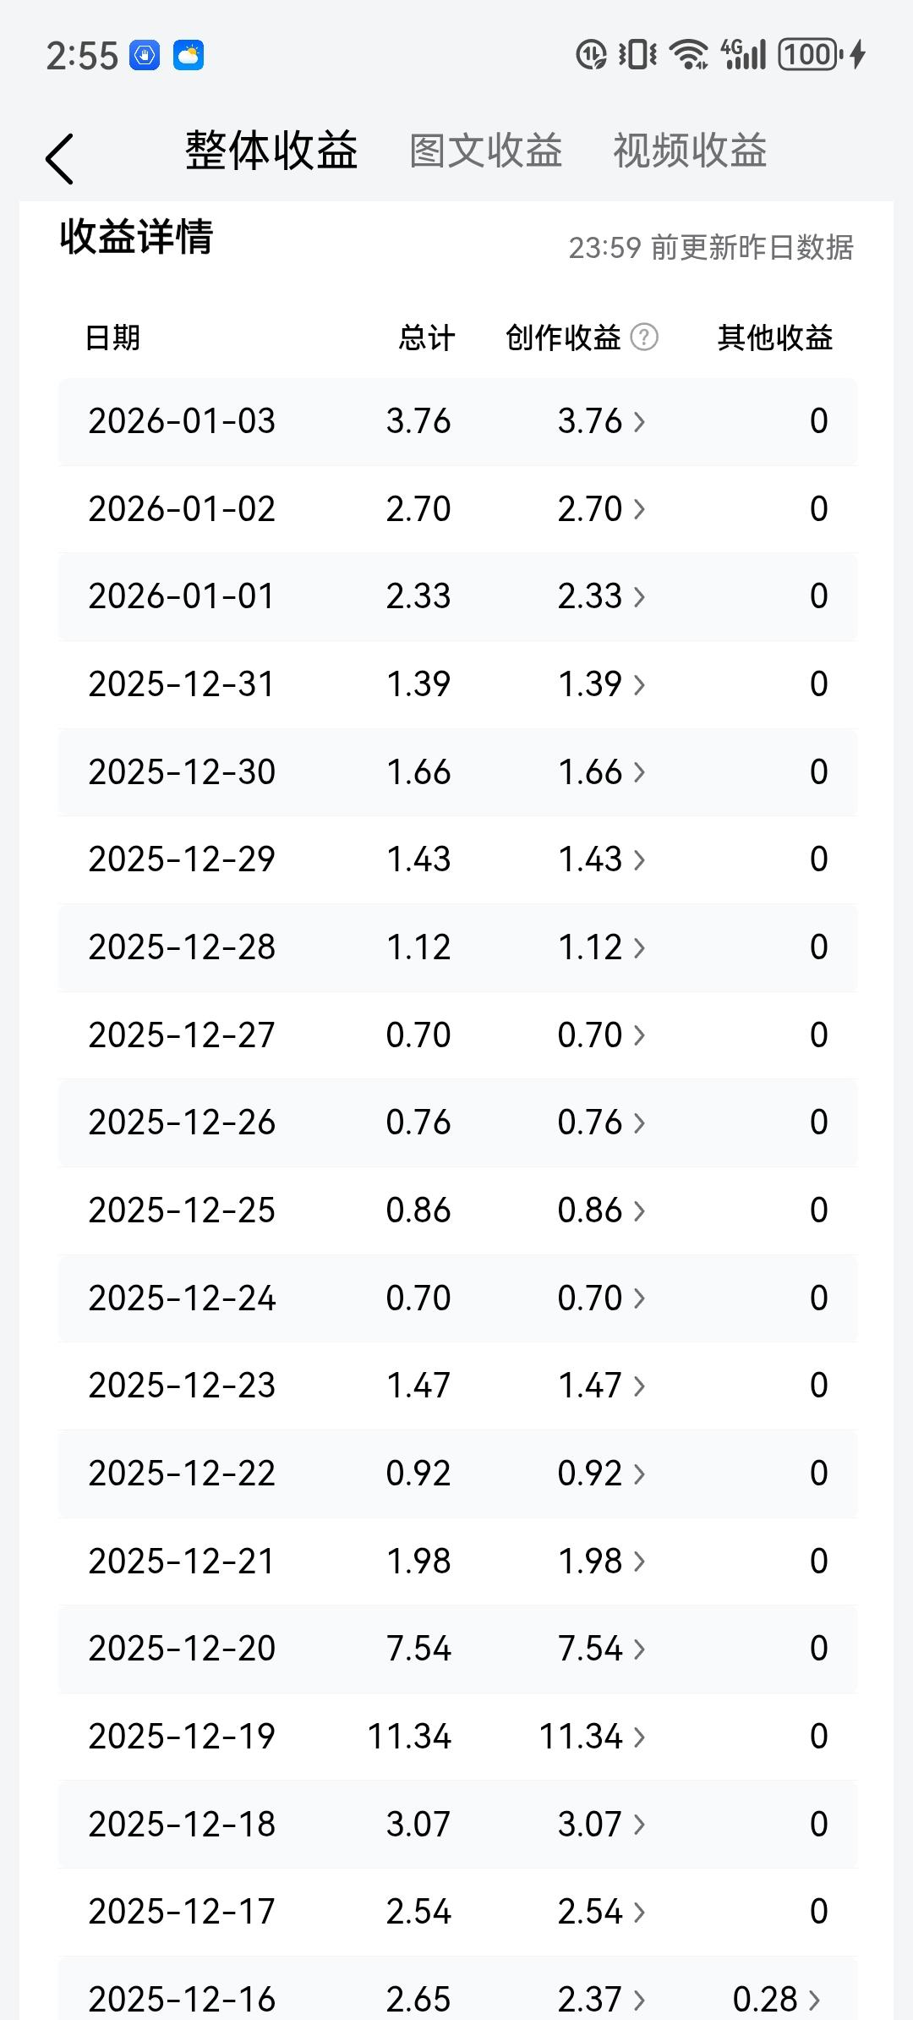Screen dimensions: 913x2020
Task: Select the 2025-12-25 earnings row
Action: (x=457, y=1210)
